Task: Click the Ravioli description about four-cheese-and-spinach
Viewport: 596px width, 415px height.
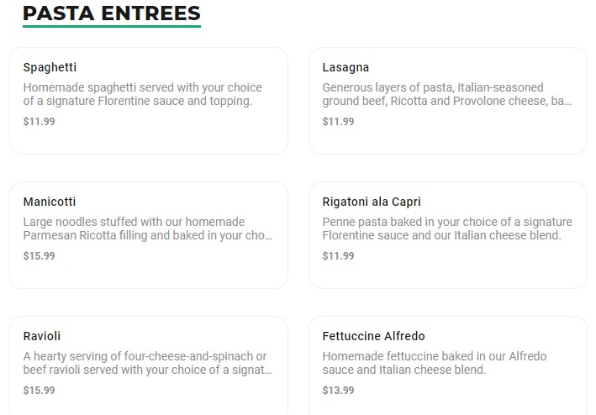Action: [x=147, y=363]
